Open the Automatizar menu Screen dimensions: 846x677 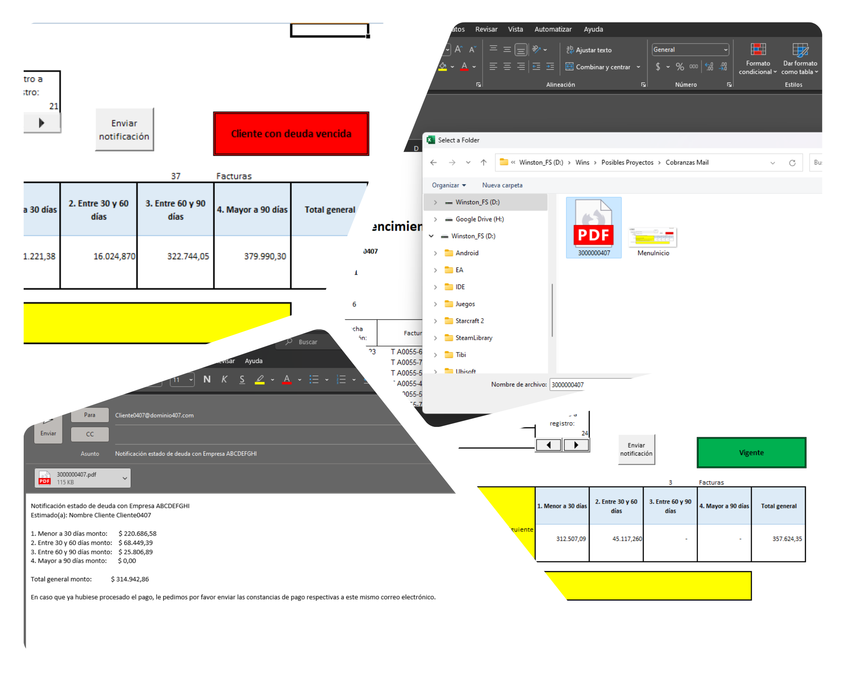[552, 29]
